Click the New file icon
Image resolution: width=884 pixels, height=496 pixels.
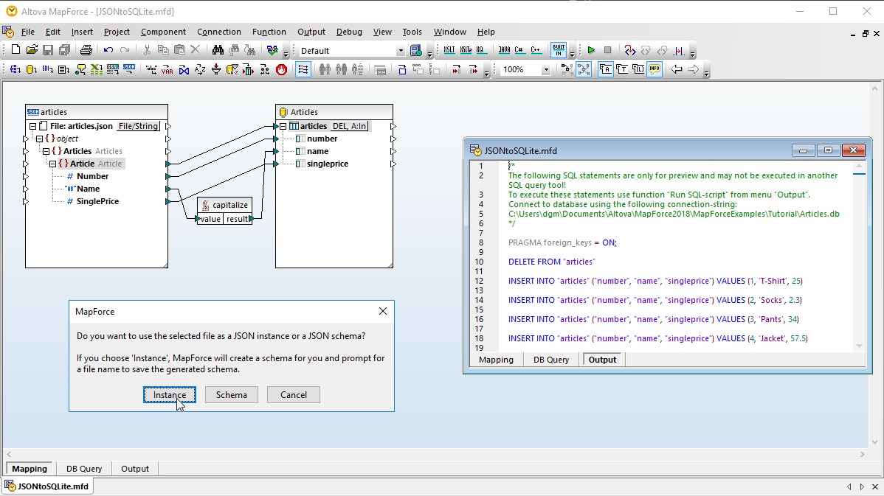[x=15, y=50]
